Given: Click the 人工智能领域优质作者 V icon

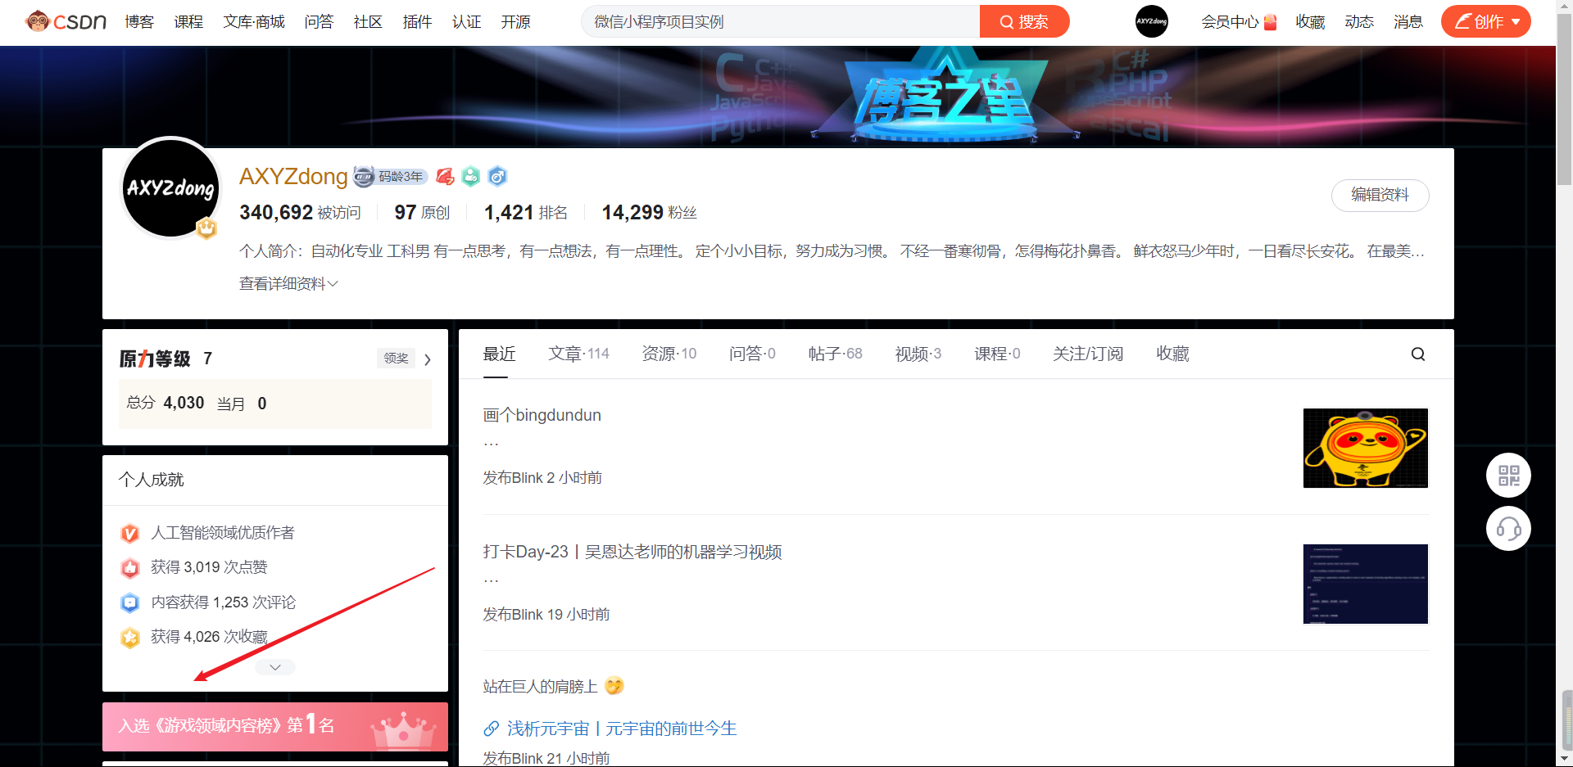Looking at the screenshot, I should pyautogui.click(x=129, y=533).
